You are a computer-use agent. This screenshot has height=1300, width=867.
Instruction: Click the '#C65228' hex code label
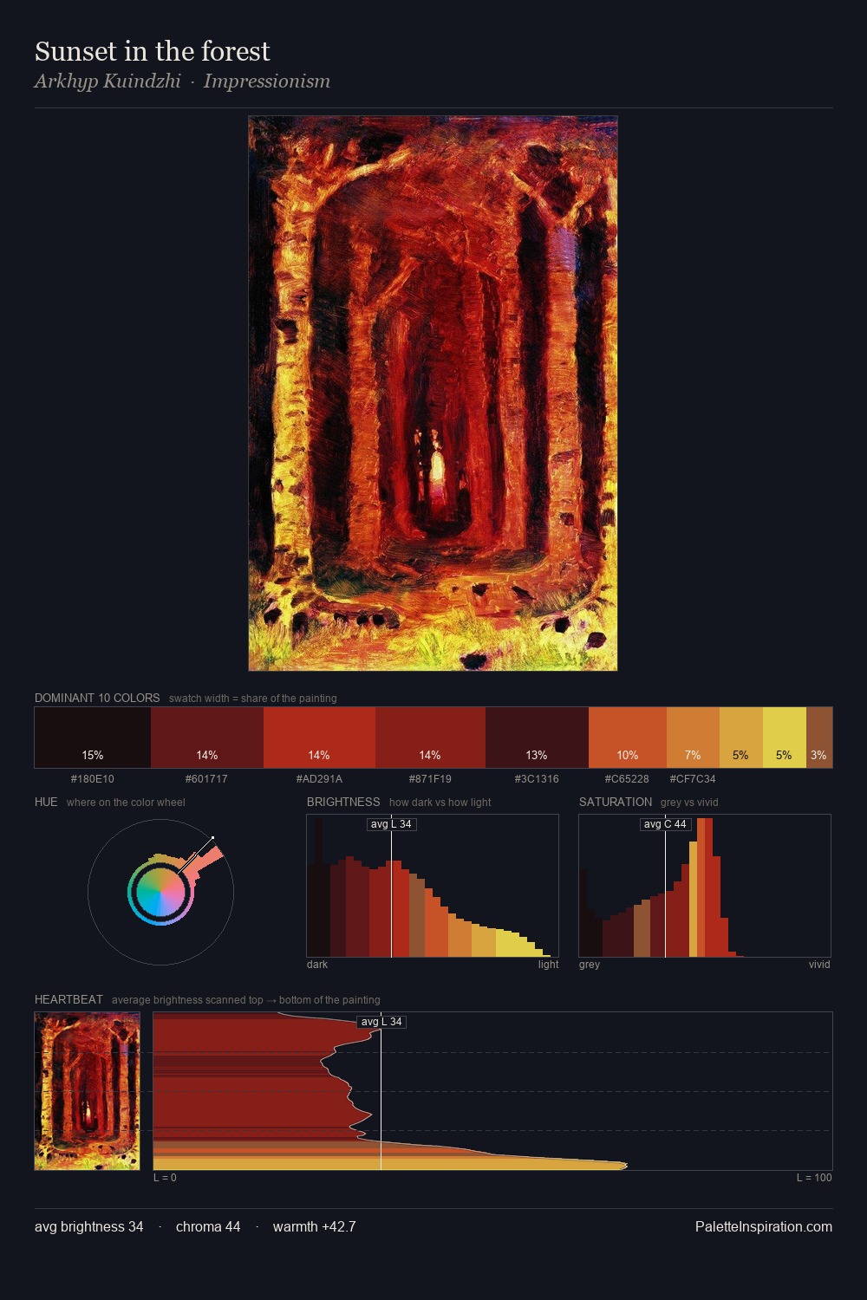coord(627,778)
